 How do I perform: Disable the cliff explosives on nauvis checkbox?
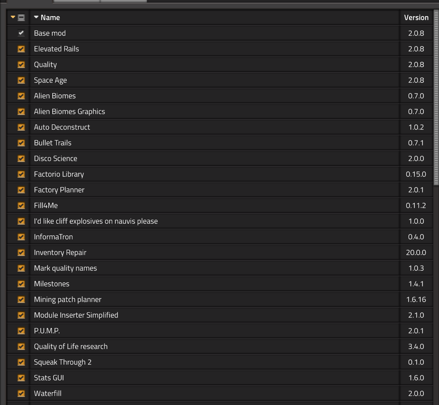click(x=21, y=221)
